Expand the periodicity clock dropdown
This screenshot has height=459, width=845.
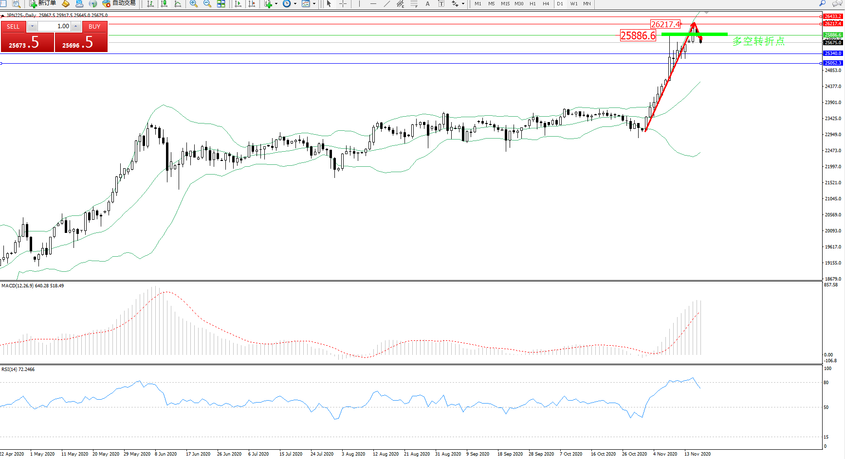[295, 4]
